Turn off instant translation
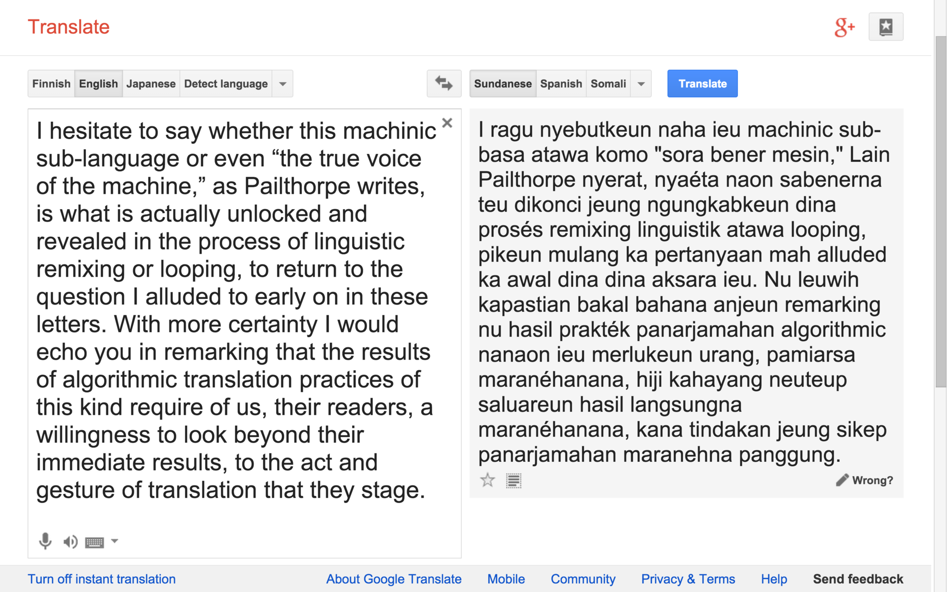This screenshot has width=947, height=592. pos(102,579)
